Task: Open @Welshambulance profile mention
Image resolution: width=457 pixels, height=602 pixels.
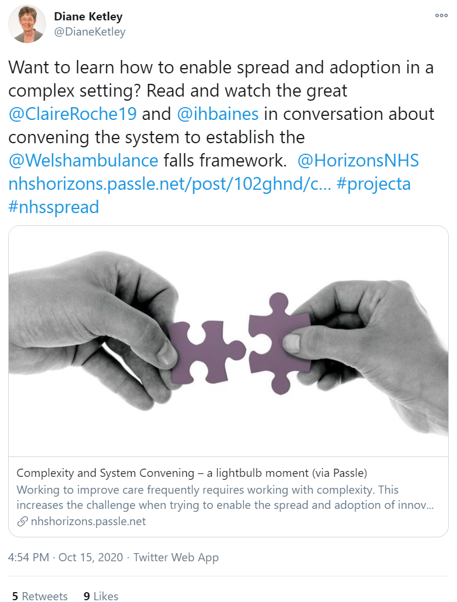Action: click(x=83, y=161)
